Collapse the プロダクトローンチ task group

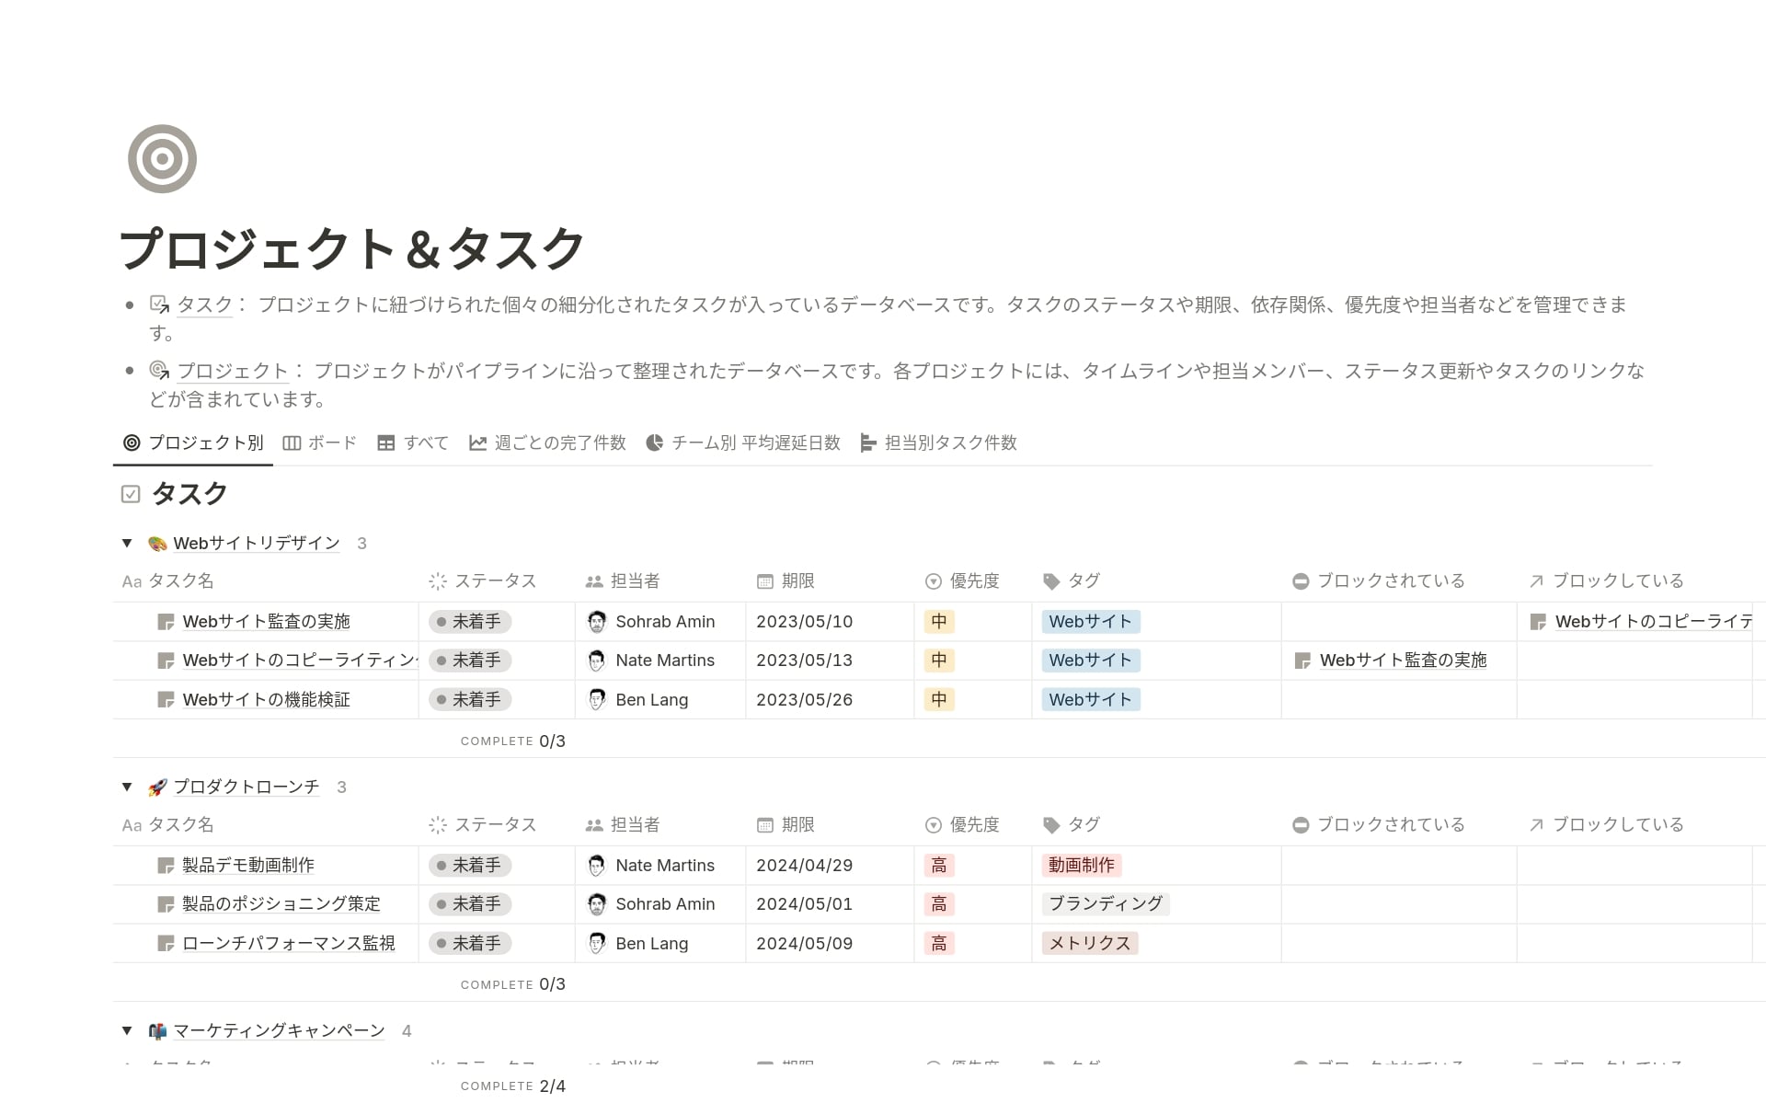pyautogui.click(x=127, y=787)
